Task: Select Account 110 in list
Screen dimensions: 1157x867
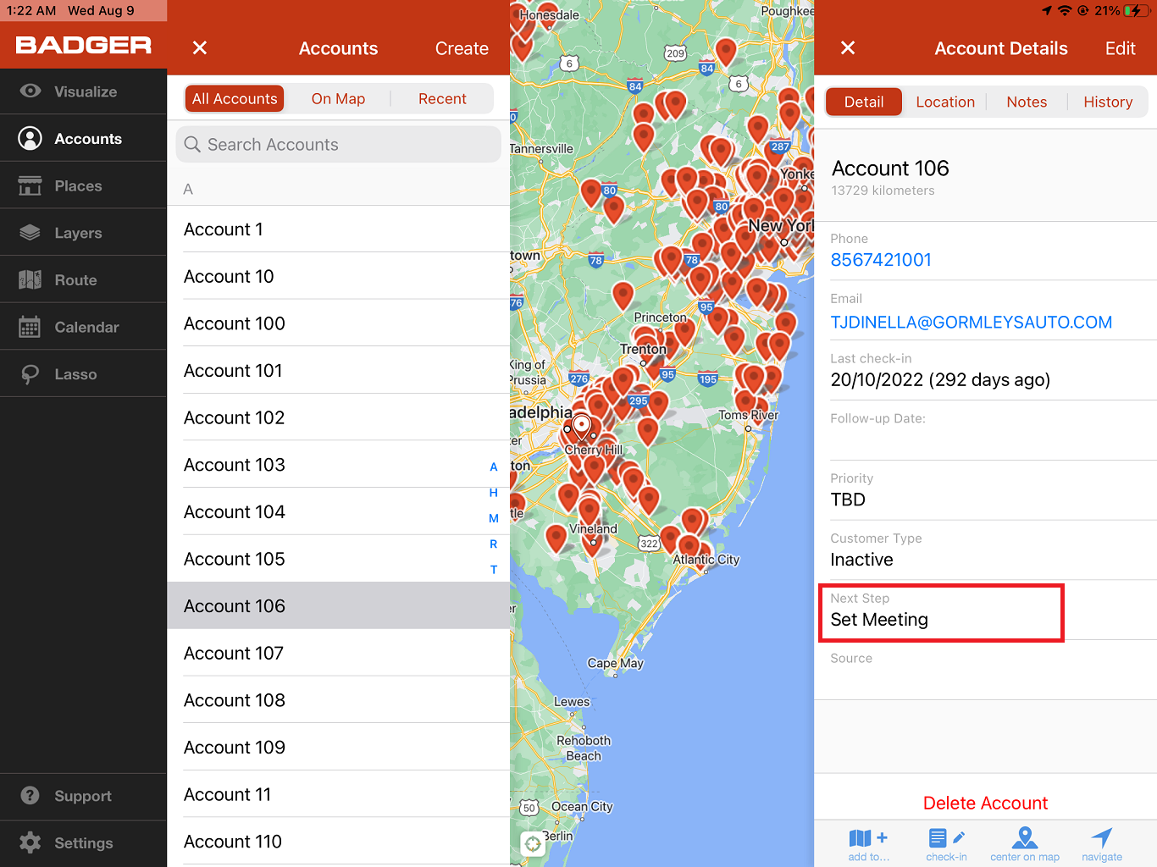Action: [x=339, y=842]
